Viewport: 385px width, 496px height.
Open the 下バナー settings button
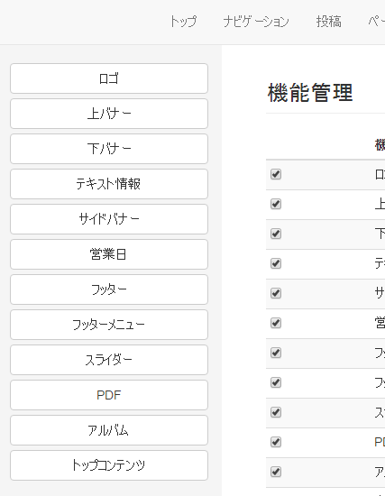click(109, 149)
